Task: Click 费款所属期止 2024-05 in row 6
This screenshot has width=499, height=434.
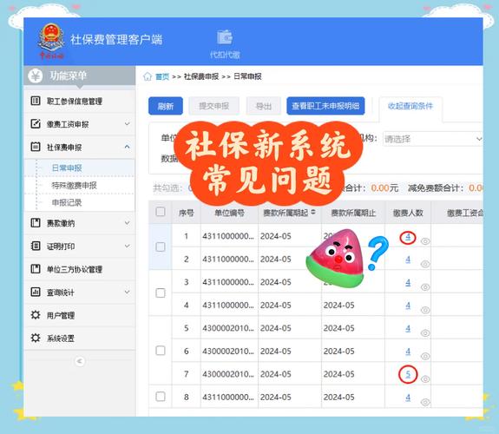Action: [x=339, y=351]
